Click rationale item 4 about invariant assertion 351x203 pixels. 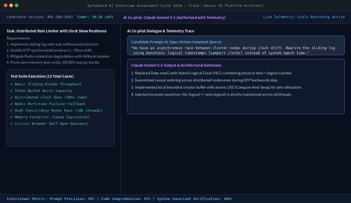click(x=211, y=94)
